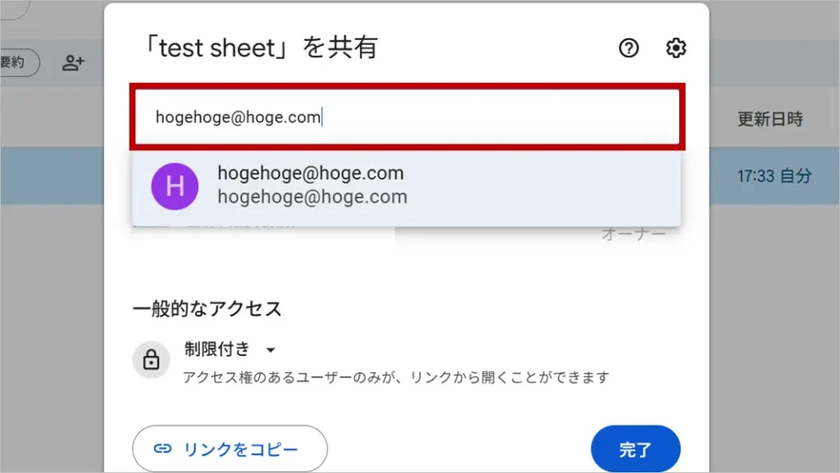
Task: Click the chain link icon on copy button
Action: coord(163,449)
